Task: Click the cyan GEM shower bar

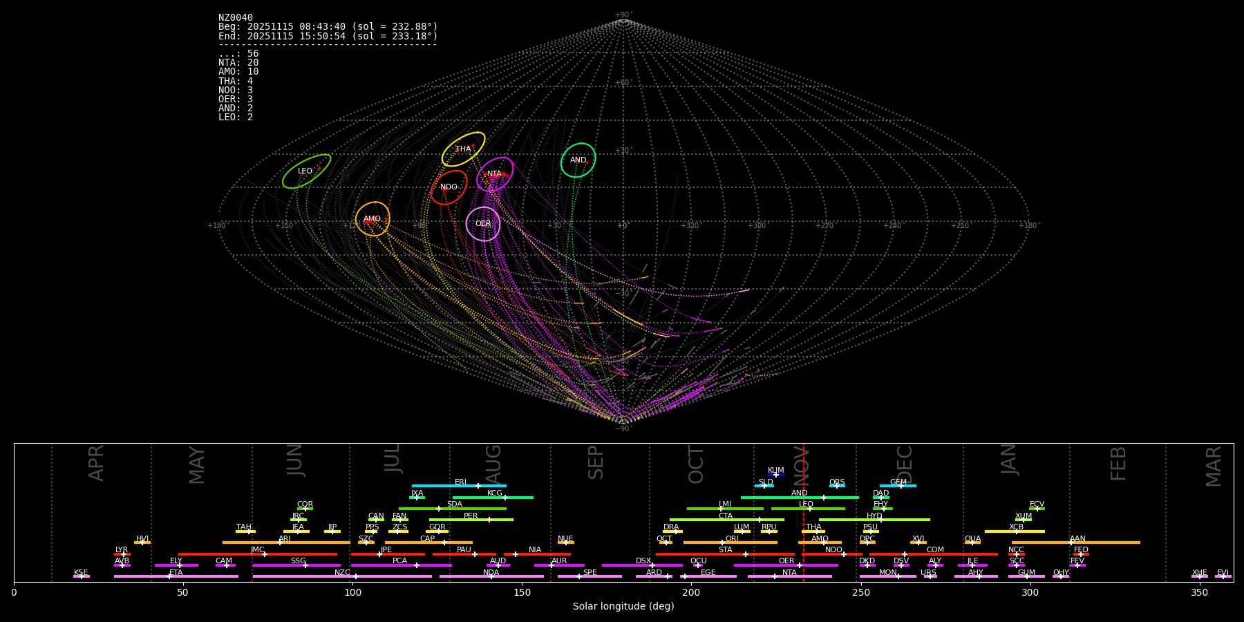Action: 898,486
